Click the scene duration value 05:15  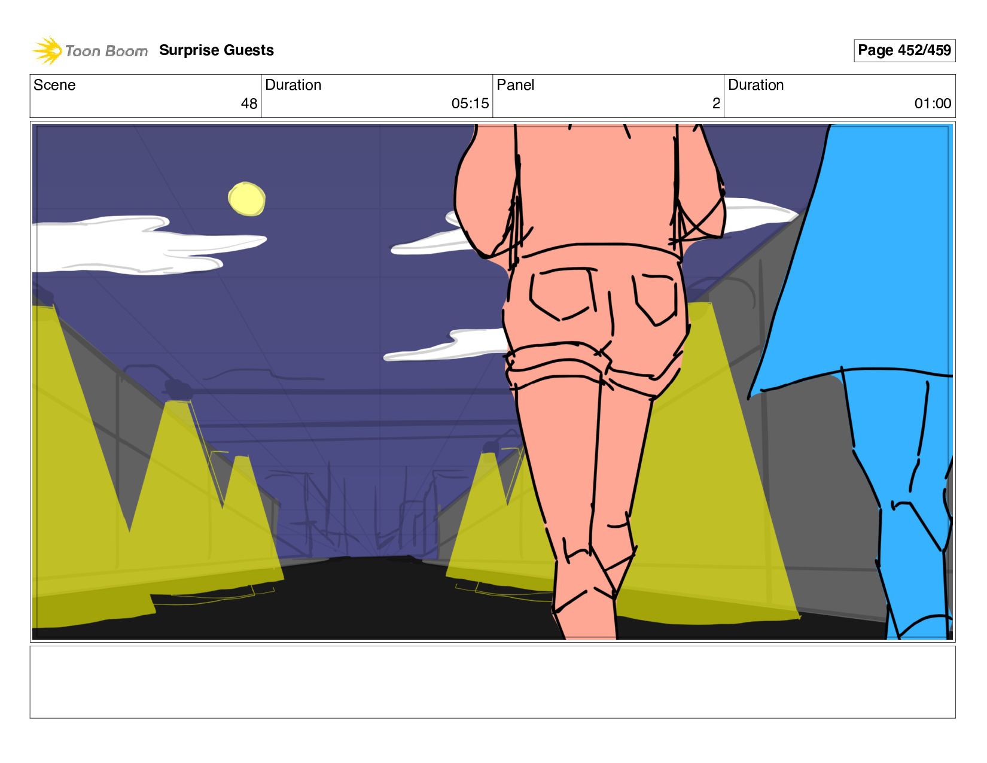coord(470,104)
